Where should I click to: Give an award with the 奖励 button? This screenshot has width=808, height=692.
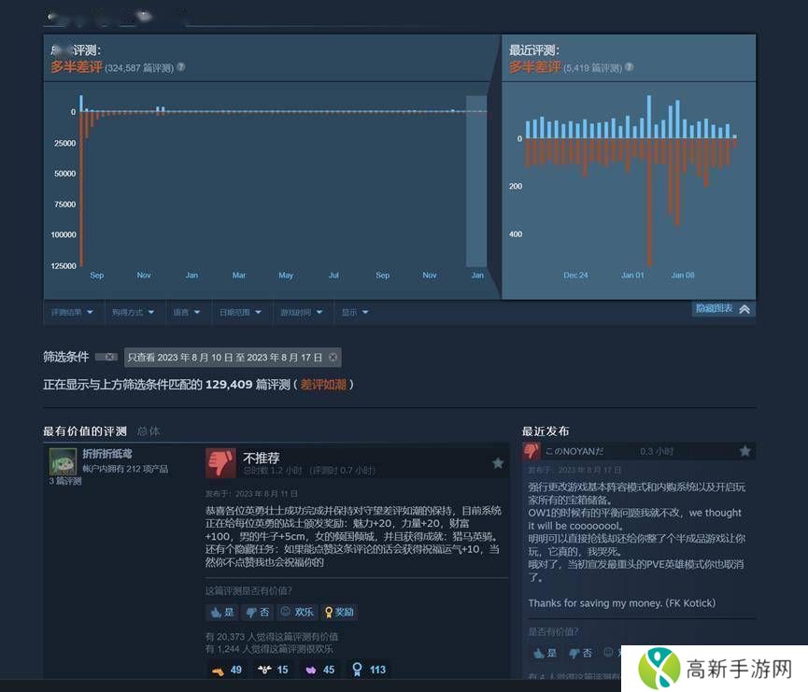339,613
